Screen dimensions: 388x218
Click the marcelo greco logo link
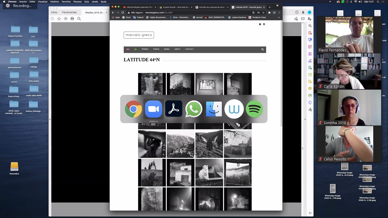point(139,35)
